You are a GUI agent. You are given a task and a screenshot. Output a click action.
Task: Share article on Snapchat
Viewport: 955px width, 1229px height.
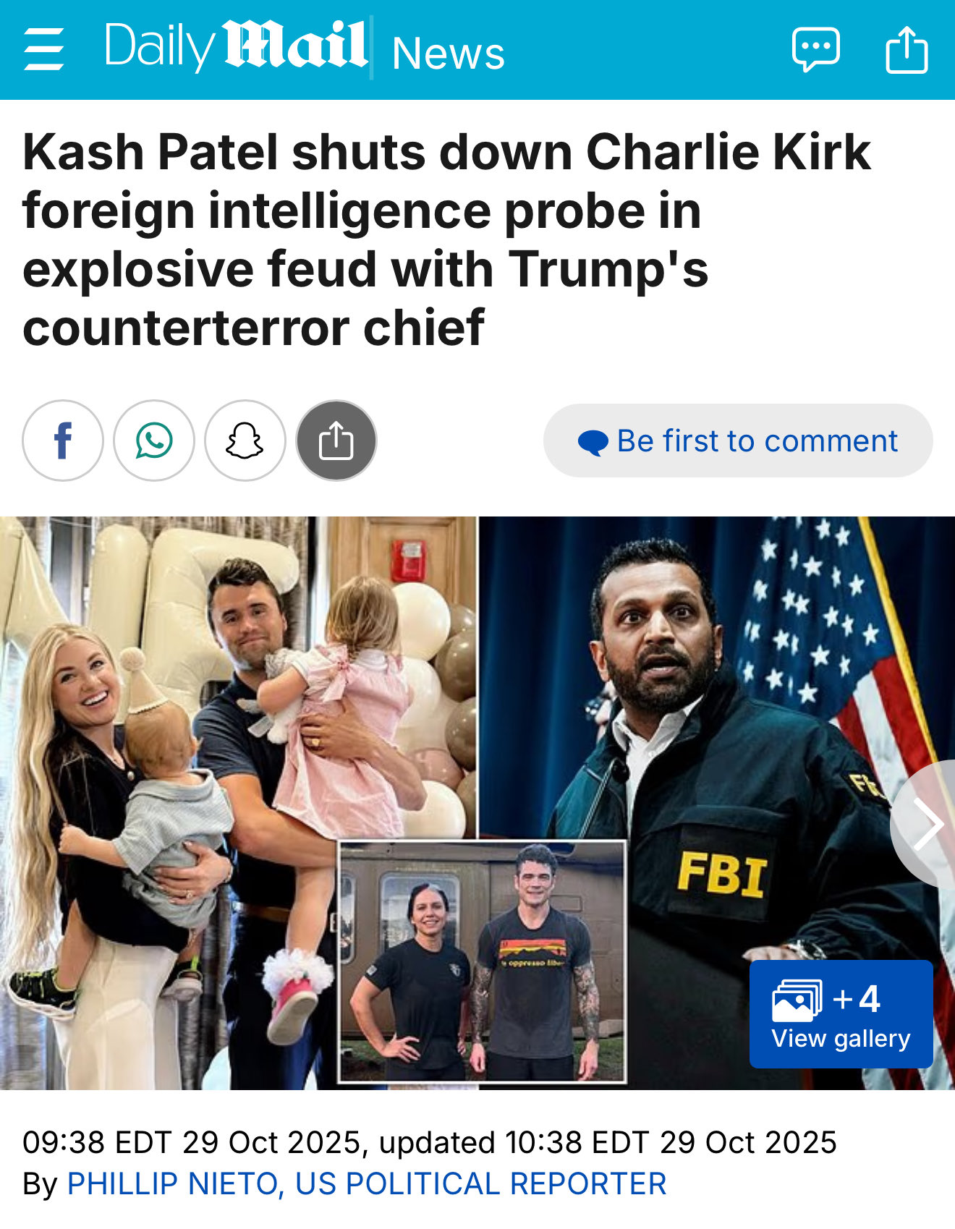[x=245, y=441]
